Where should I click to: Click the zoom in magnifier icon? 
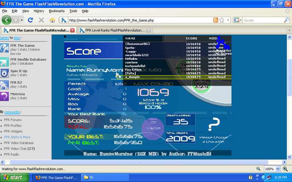coord(284,169)
